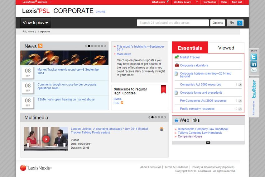The width and height of the screenshot is (265, 177).
Task: Go to previous news slide arrow
Action: (x=86, y=46)
